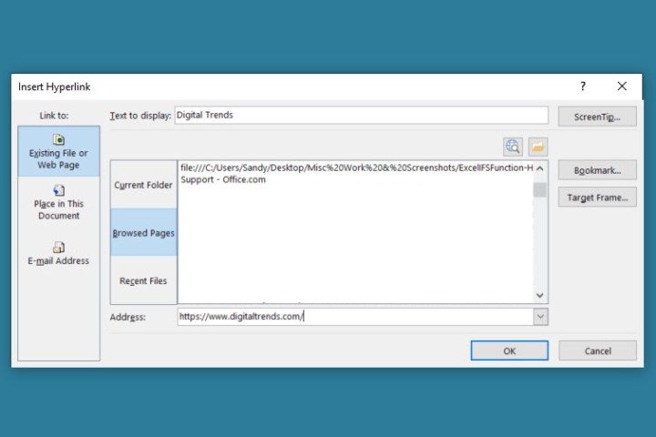Select Existing File or Web Page option
656x437 pixels.
[58, 151]
